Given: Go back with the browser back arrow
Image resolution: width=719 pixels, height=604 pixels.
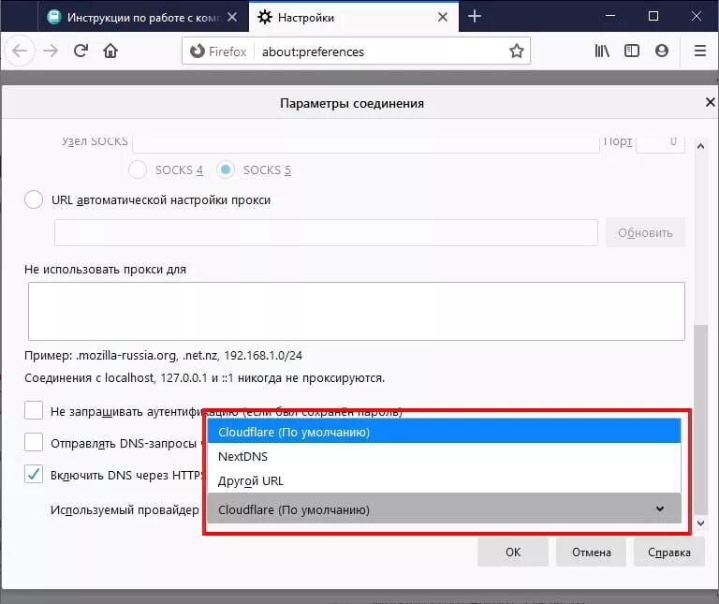Looking at the screenshot, I should point(21,51).
